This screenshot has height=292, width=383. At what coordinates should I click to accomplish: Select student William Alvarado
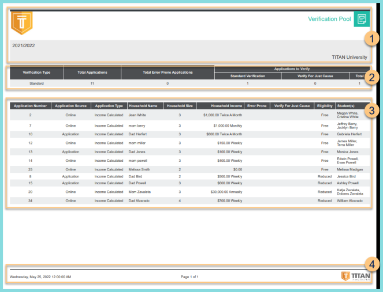349,201
